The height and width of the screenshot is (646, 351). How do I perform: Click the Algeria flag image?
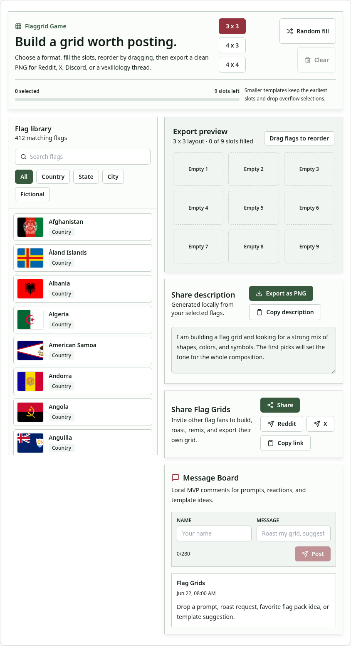30,320
